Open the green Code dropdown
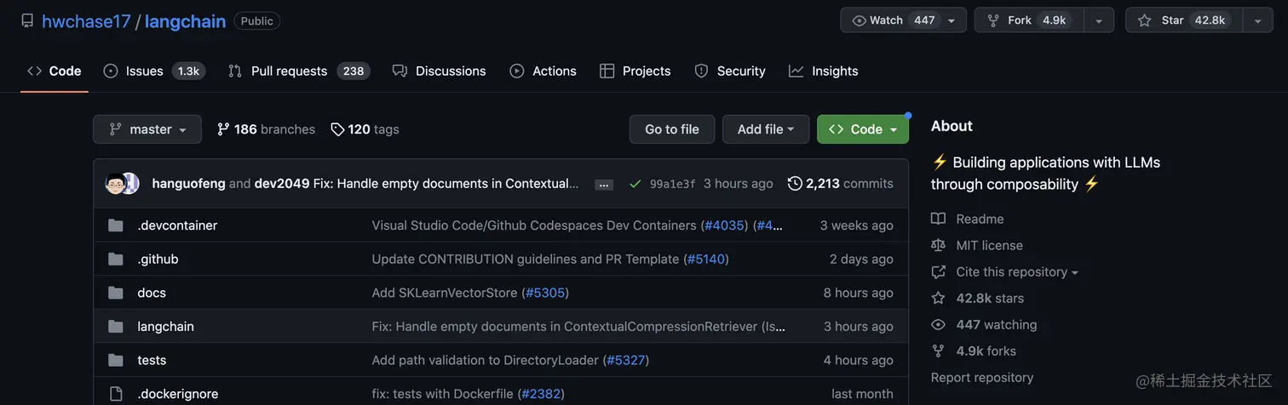The image size is (1288, 405). [x=863, y=129]
